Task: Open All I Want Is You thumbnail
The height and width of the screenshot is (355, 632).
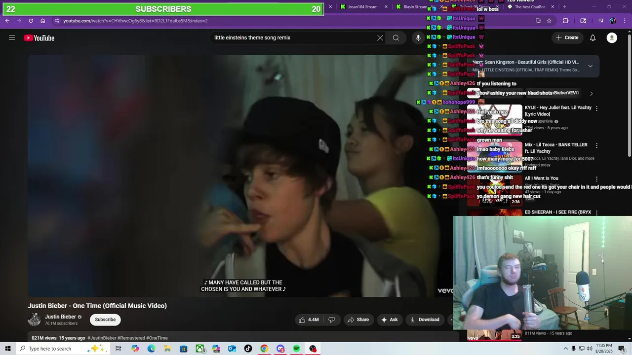Action: coord(494,190)
